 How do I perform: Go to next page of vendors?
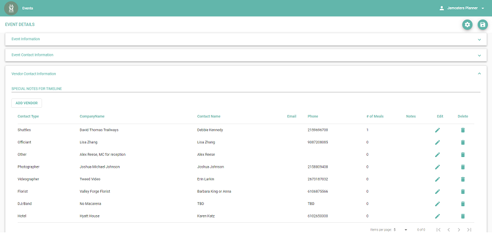point(459,230)
